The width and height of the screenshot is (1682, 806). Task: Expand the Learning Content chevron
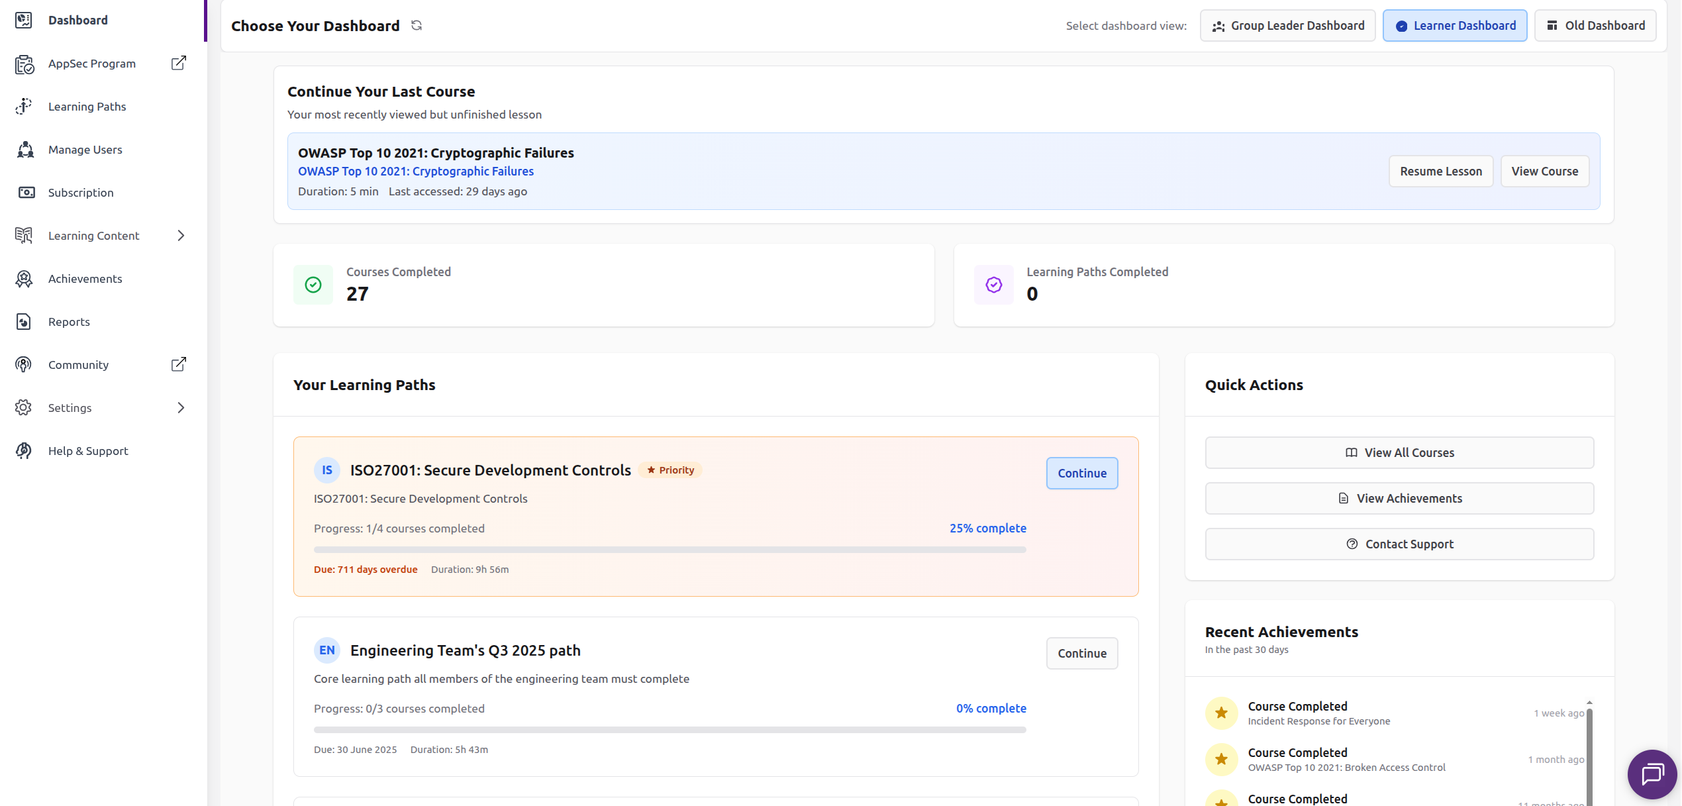181,235
